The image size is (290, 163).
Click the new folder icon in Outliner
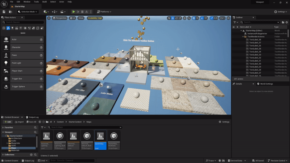[x=283, y=22]
